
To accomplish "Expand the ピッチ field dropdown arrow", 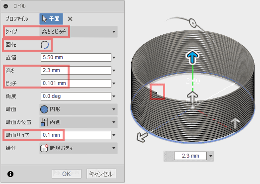I will (x=114, y=84).
